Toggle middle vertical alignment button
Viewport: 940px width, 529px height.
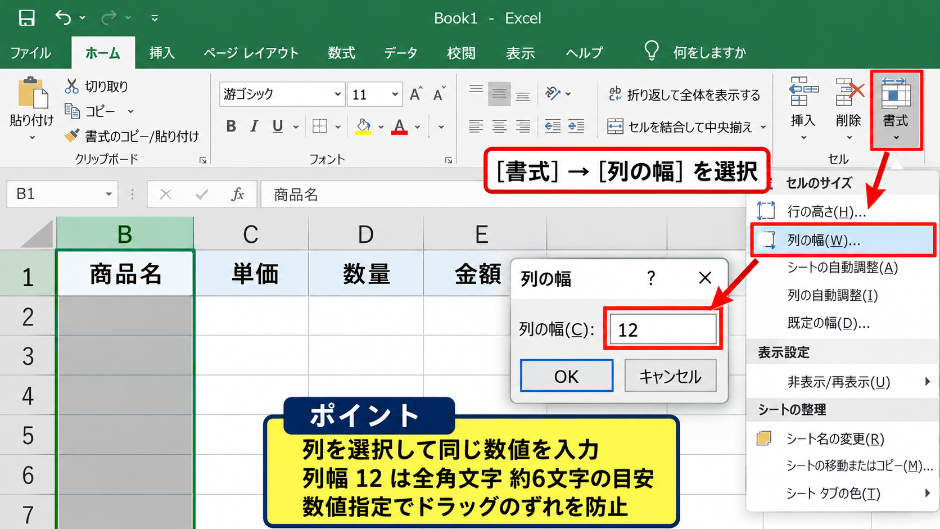[499, 94]
